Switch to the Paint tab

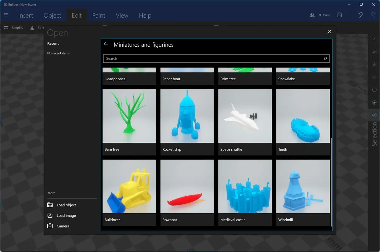point(99,15)
